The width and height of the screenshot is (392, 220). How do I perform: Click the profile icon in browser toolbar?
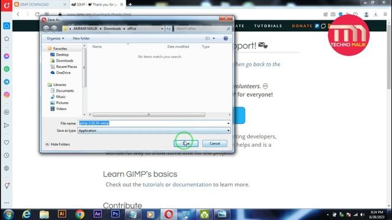pyautogui.click(x=366, y=15)
